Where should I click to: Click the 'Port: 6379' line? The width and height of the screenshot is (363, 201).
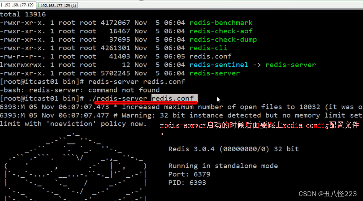pos(189,174)
